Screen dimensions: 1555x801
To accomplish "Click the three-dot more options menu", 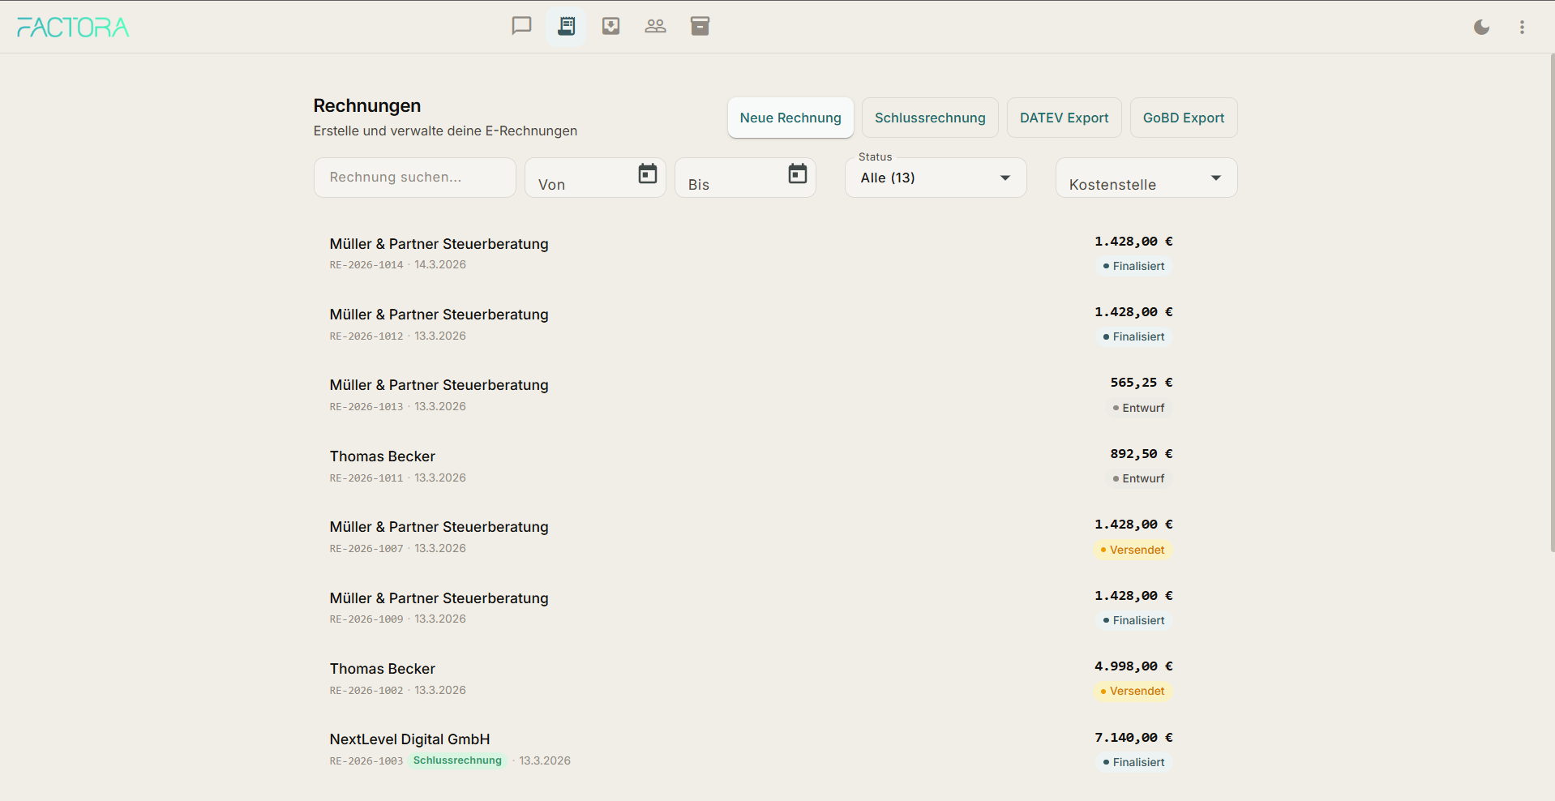I will (x=1522, y=28).
